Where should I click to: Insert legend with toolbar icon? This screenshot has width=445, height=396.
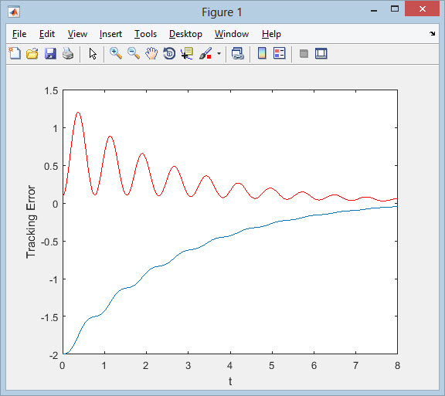(279, 53)
